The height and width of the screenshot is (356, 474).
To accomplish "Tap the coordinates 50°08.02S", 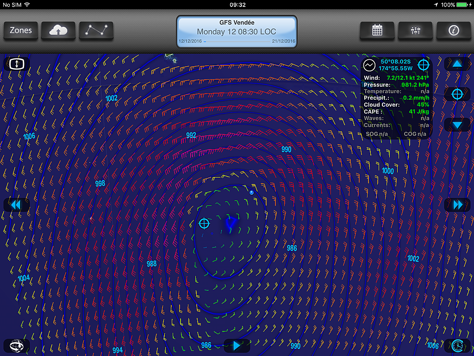I will (x=395, y=62).
